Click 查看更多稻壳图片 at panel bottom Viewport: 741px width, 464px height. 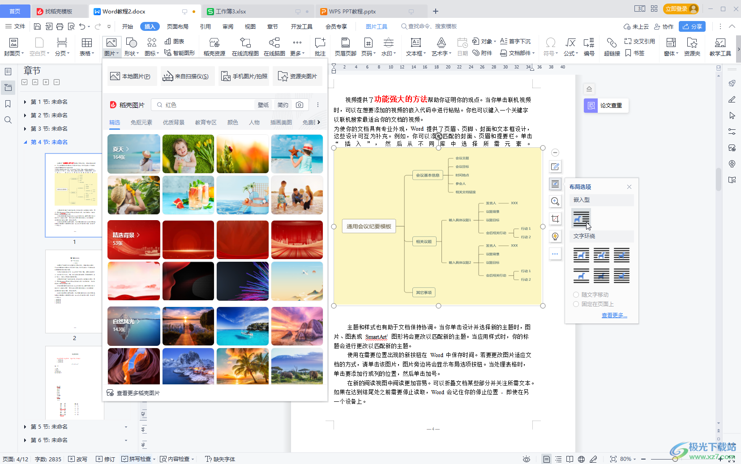[133, 393]
